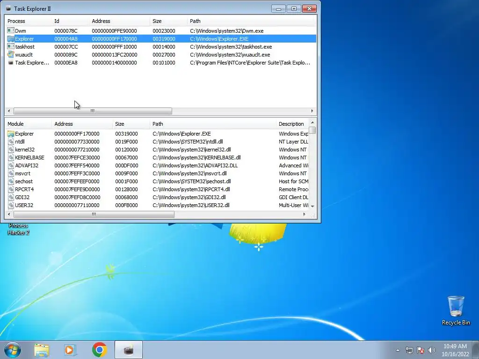The image size is (479, 359).
Task: Sort processes by Id column header
Action: (70, 21)
